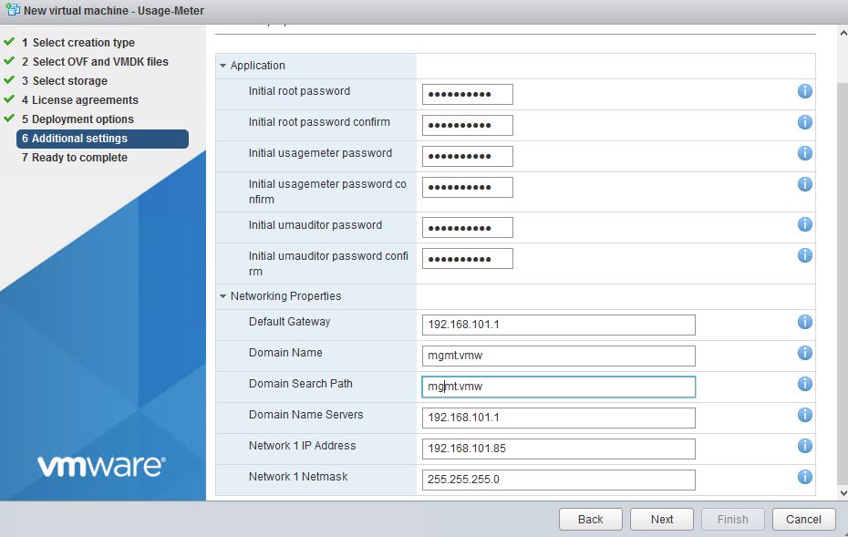
Task: Click the 'Domain Name Servers' label
Action: 305,415
